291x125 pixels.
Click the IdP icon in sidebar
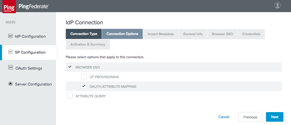coord(10,36)
